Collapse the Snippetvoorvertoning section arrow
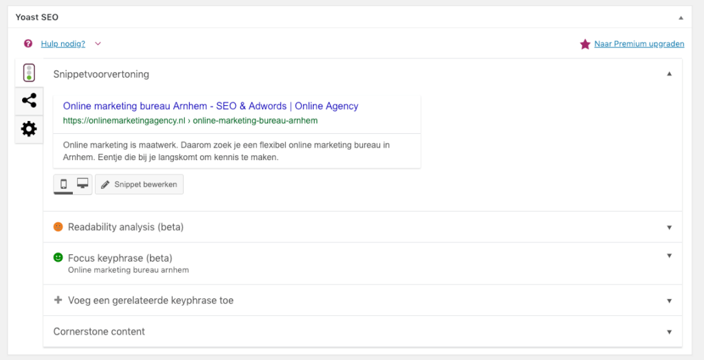The width and height of the screenshot is (704, 360). tap(669, 74)
